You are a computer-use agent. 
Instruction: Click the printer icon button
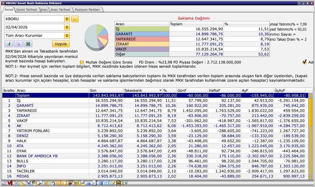[x=18, y=44]
